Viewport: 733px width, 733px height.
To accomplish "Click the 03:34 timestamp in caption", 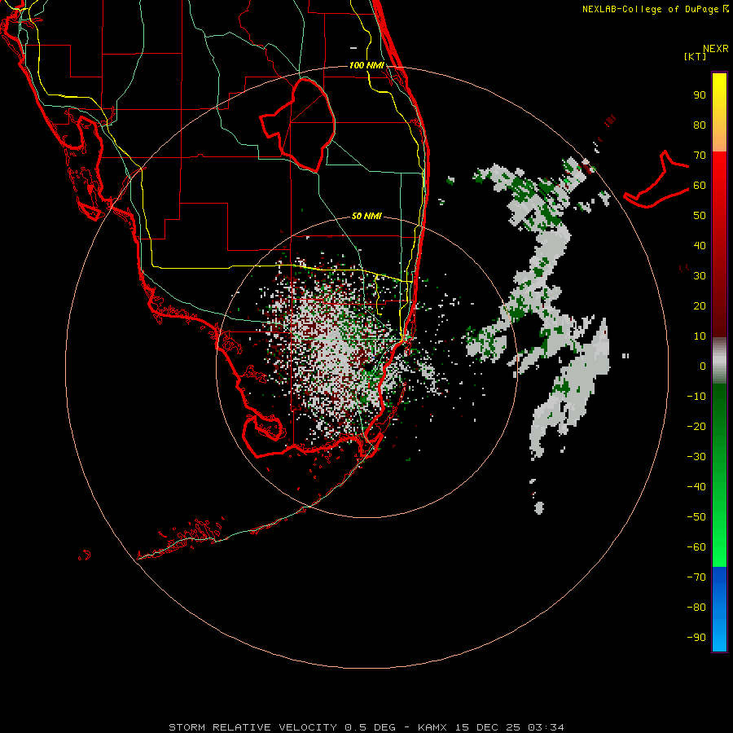I will click(546, 727).
